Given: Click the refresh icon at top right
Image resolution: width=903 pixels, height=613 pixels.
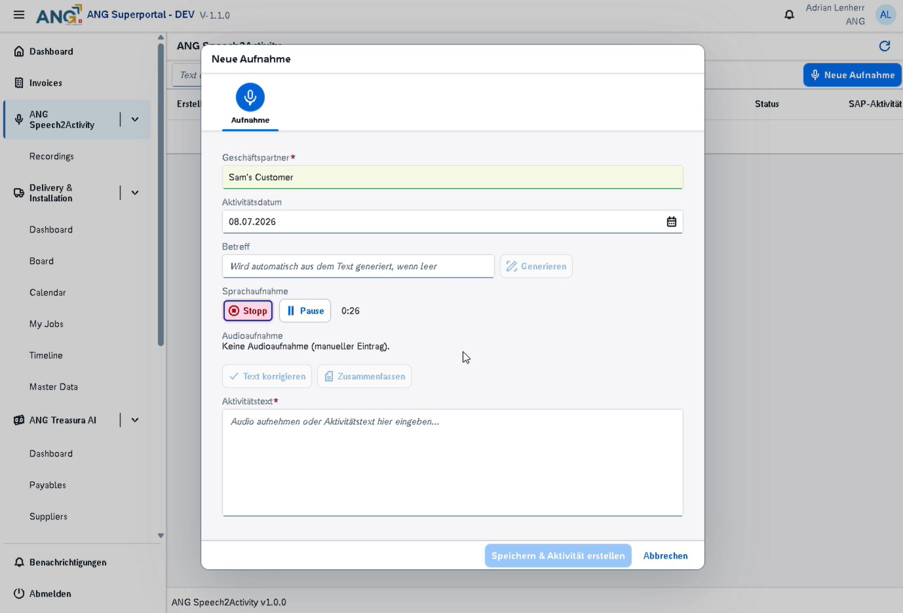Looking at the screenshot, I should [x=885, y=46].
